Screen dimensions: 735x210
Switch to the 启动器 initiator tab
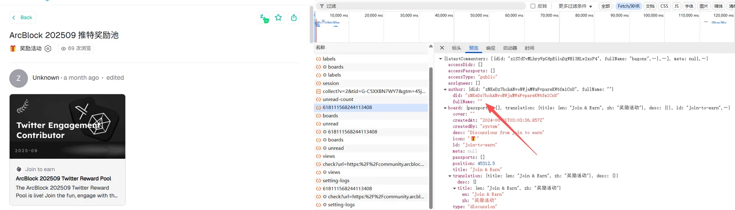pos(510,48)
